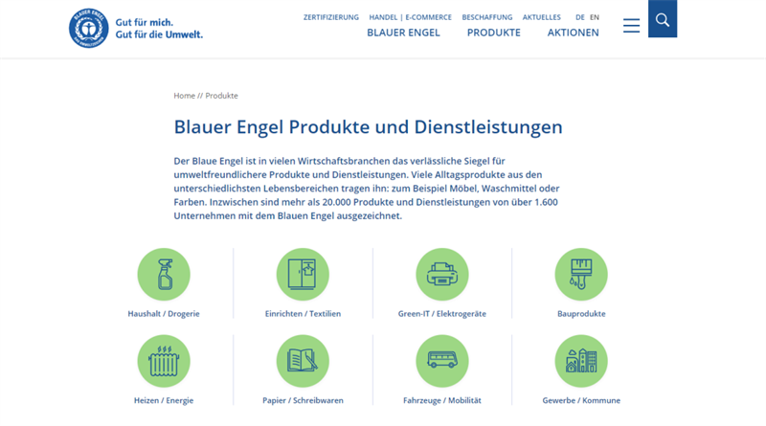Click the Gewerbe / Kommune label
The width and height of the screenshot is (766, 426).
pos(581,400)
